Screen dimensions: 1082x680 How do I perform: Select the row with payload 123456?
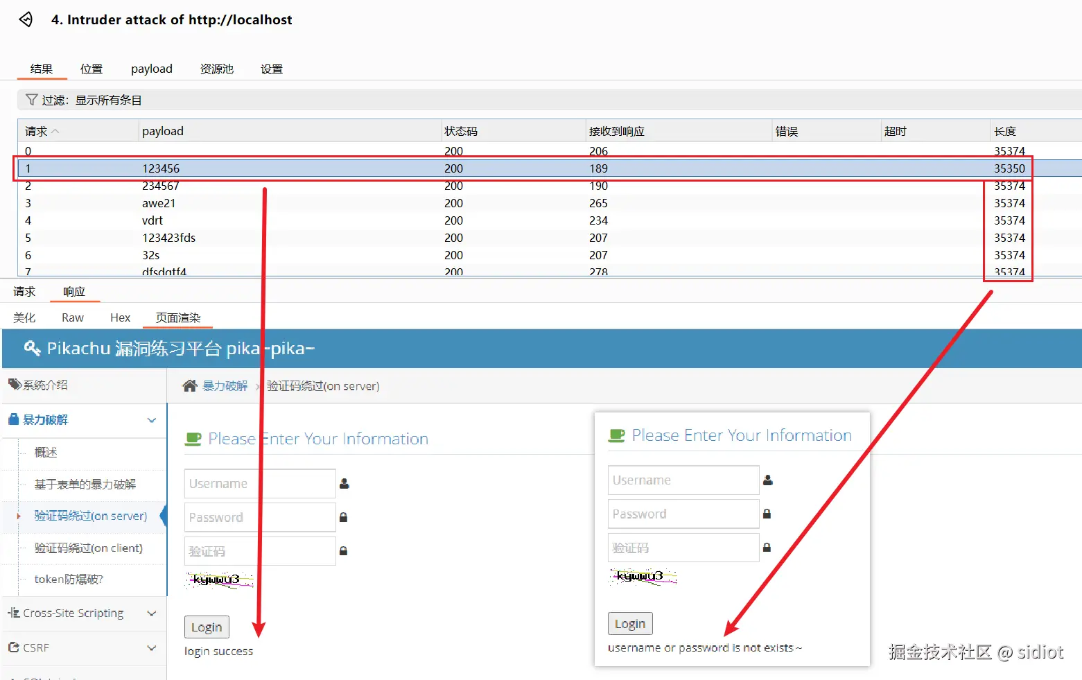click(550, 168)
